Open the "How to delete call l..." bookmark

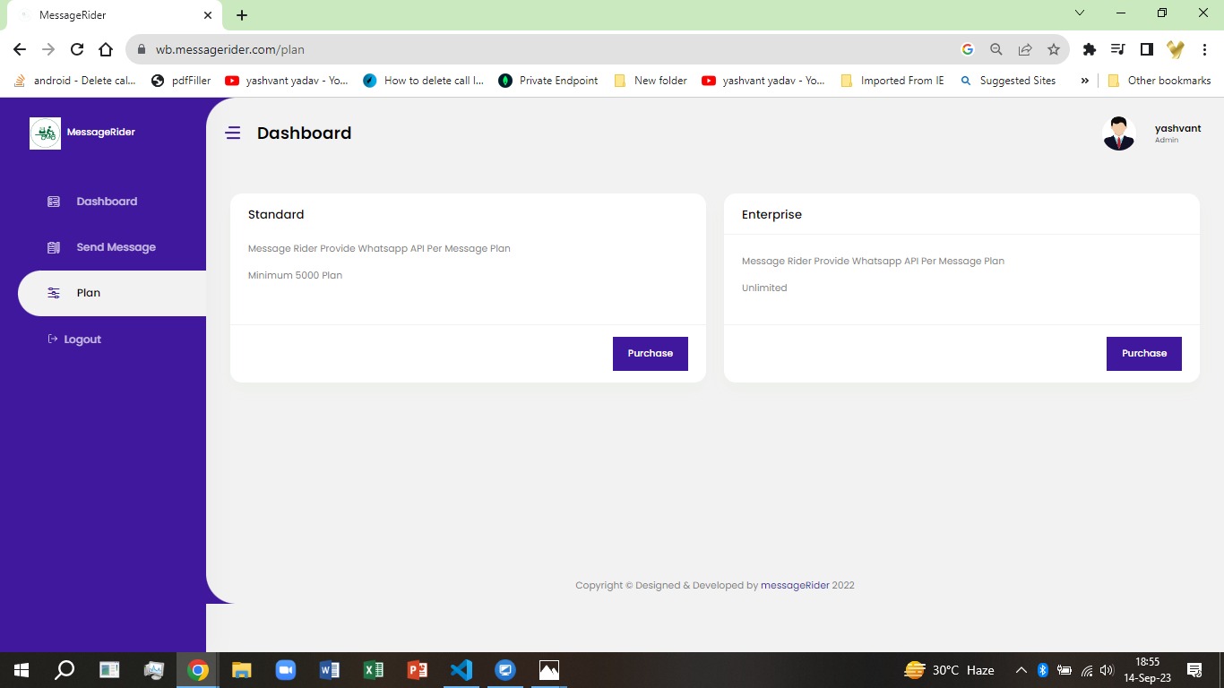coord(424,81)
